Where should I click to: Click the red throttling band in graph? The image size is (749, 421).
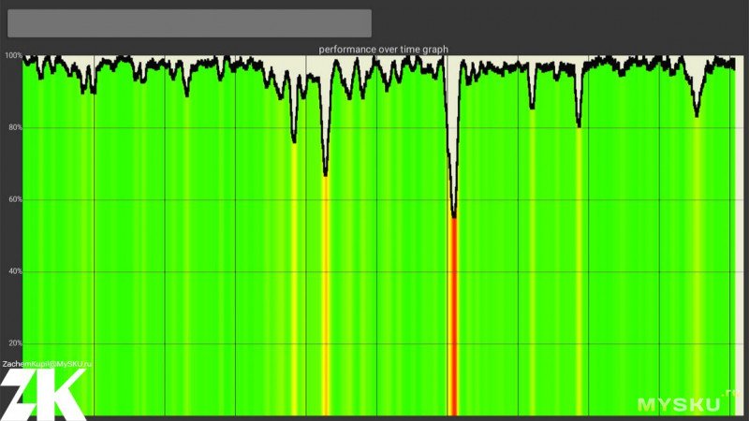point(454,316)
